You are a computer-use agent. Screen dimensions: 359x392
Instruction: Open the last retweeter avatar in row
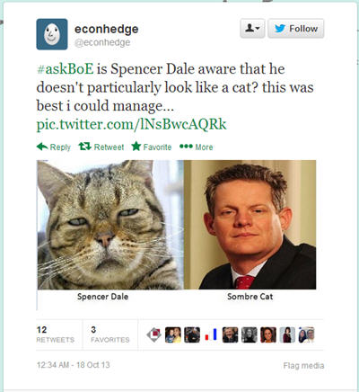click(307, 334)
